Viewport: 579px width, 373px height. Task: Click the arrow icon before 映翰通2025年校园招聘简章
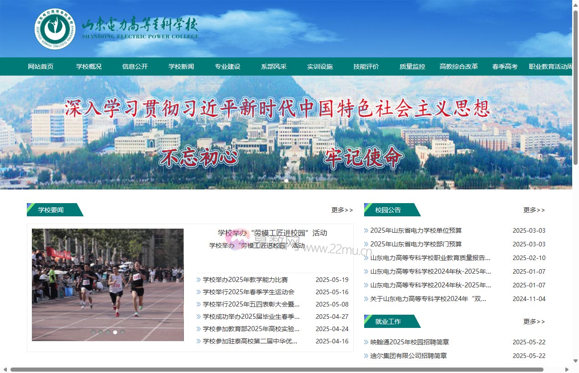pyautogui.click(x=366, y=342)
